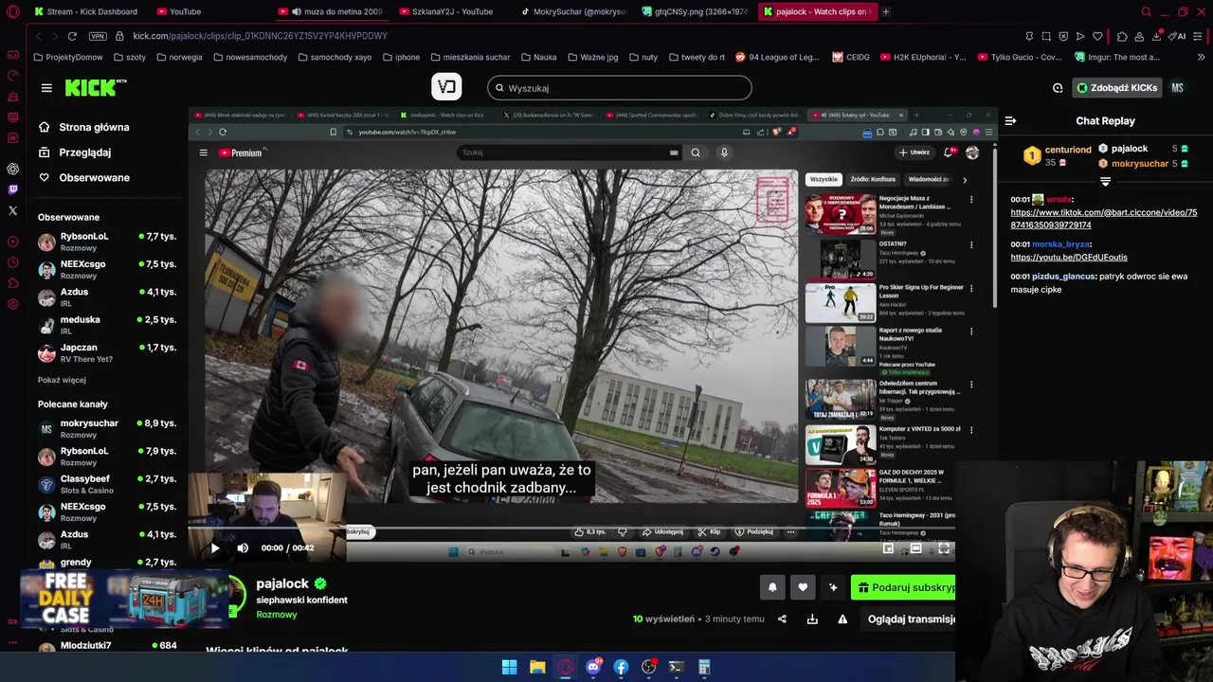The image size is (1213, 682).
Task: Toggle theater mode on clip player
Action: point(915,547)
